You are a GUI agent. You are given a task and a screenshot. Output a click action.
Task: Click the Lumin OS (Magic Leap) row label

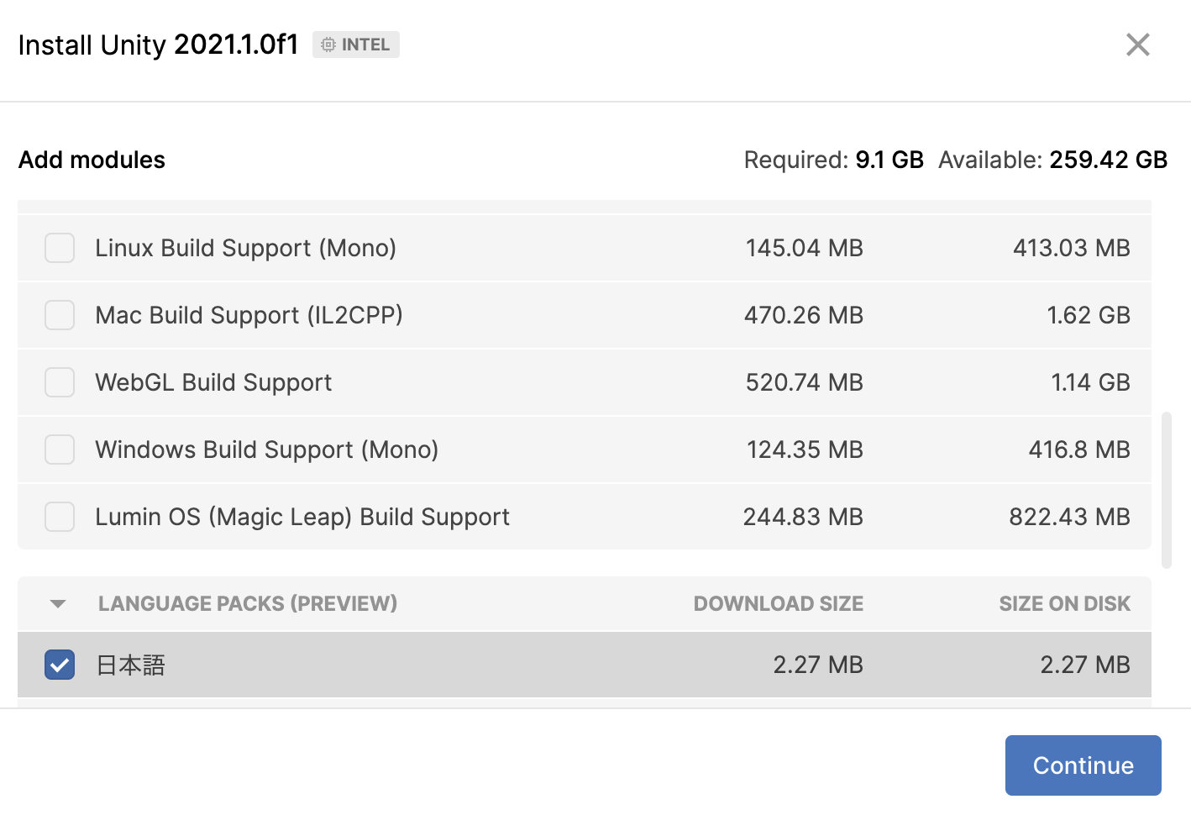pyautogui.click(x=302, y=517)
